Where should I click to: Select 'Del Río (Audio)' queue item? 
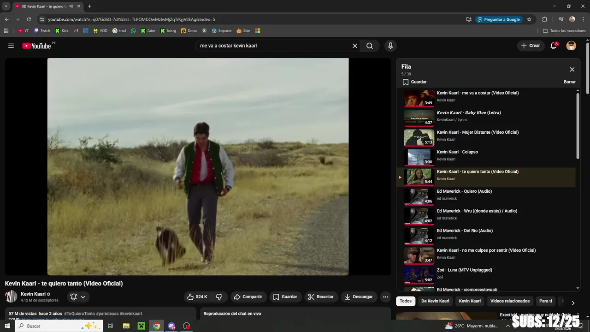pos(486,236)
